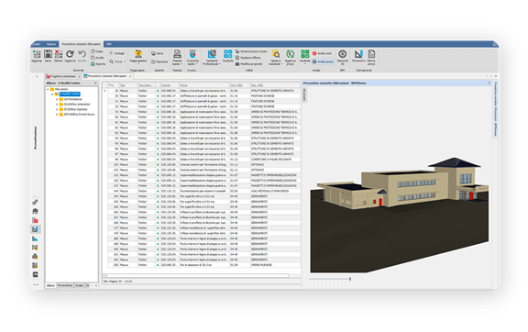
Task: Click the Dettagli button
Action: (116, 53)
